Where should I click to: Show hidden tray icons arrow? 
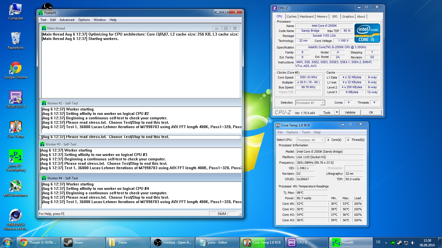(x=386, y=243)
